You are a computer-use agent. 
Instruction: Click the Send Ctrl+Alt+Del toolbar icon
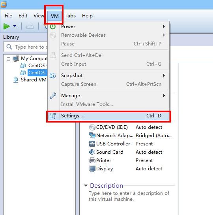pyautogui.click(x=30, y=26)
